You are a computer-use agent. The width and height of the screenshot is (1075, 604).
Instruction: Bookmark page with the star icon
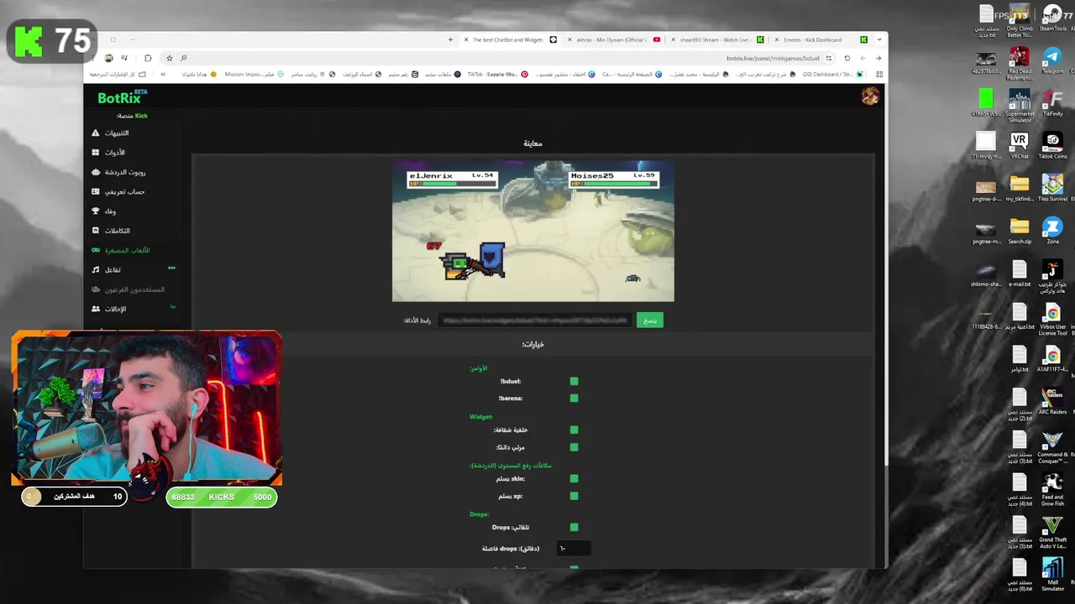pos(169,58)
